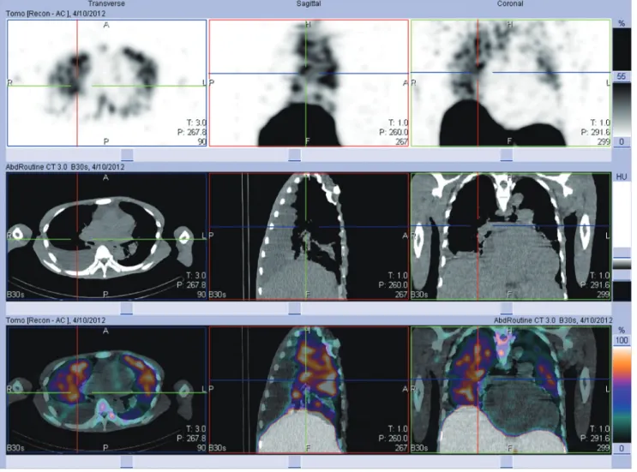This screenshot has height=472, width=637.
Task: Click 'P: 291.6' position text in coronal SPECT view
Action: point(595,132)
